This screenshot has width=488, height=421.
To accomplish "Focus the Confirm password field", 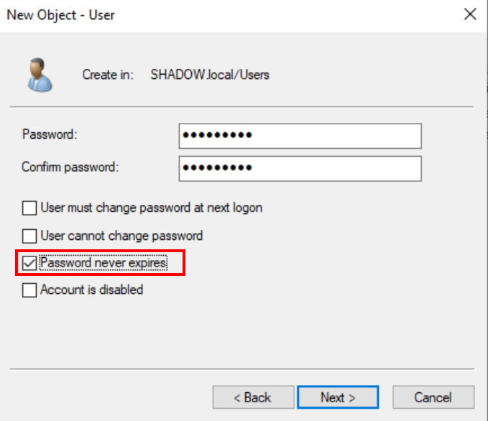I will point(300,168).
